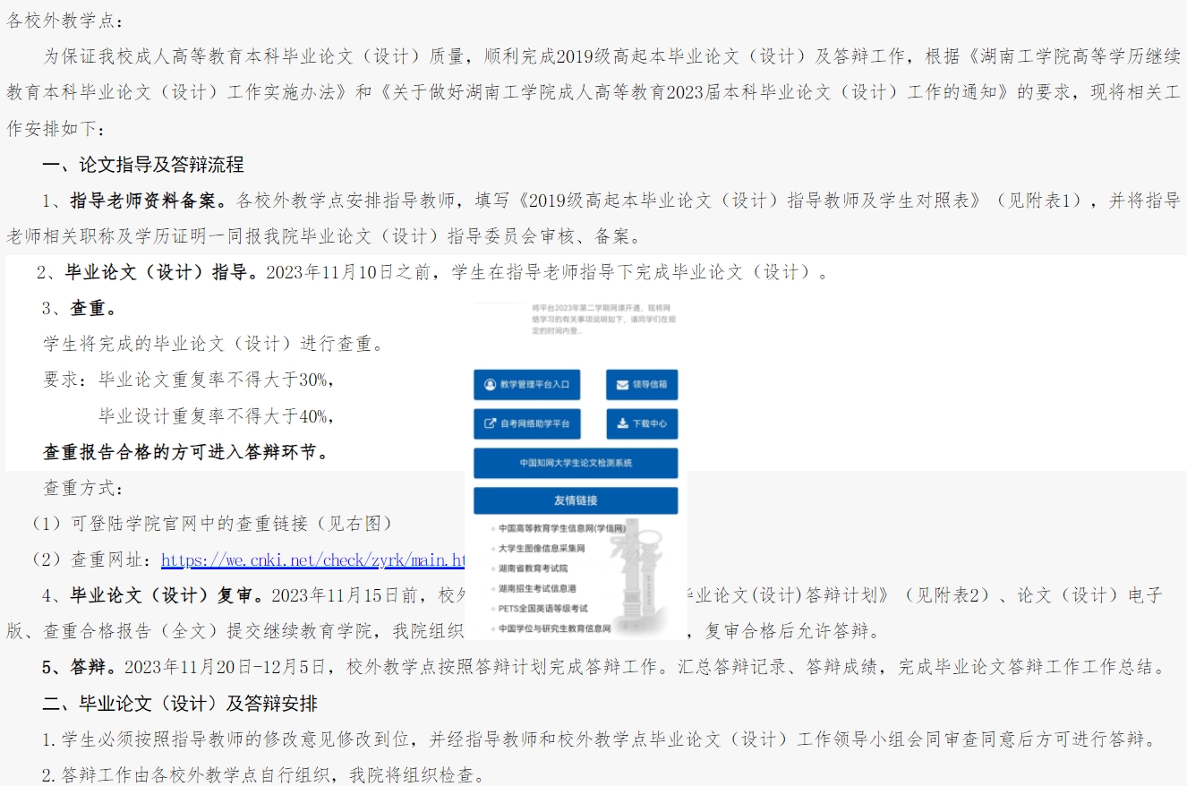This screenshot has width=1187, height=786.
Task: Click the date text 2023年11月20日-12月5日
Action: (x=227, y=667)
